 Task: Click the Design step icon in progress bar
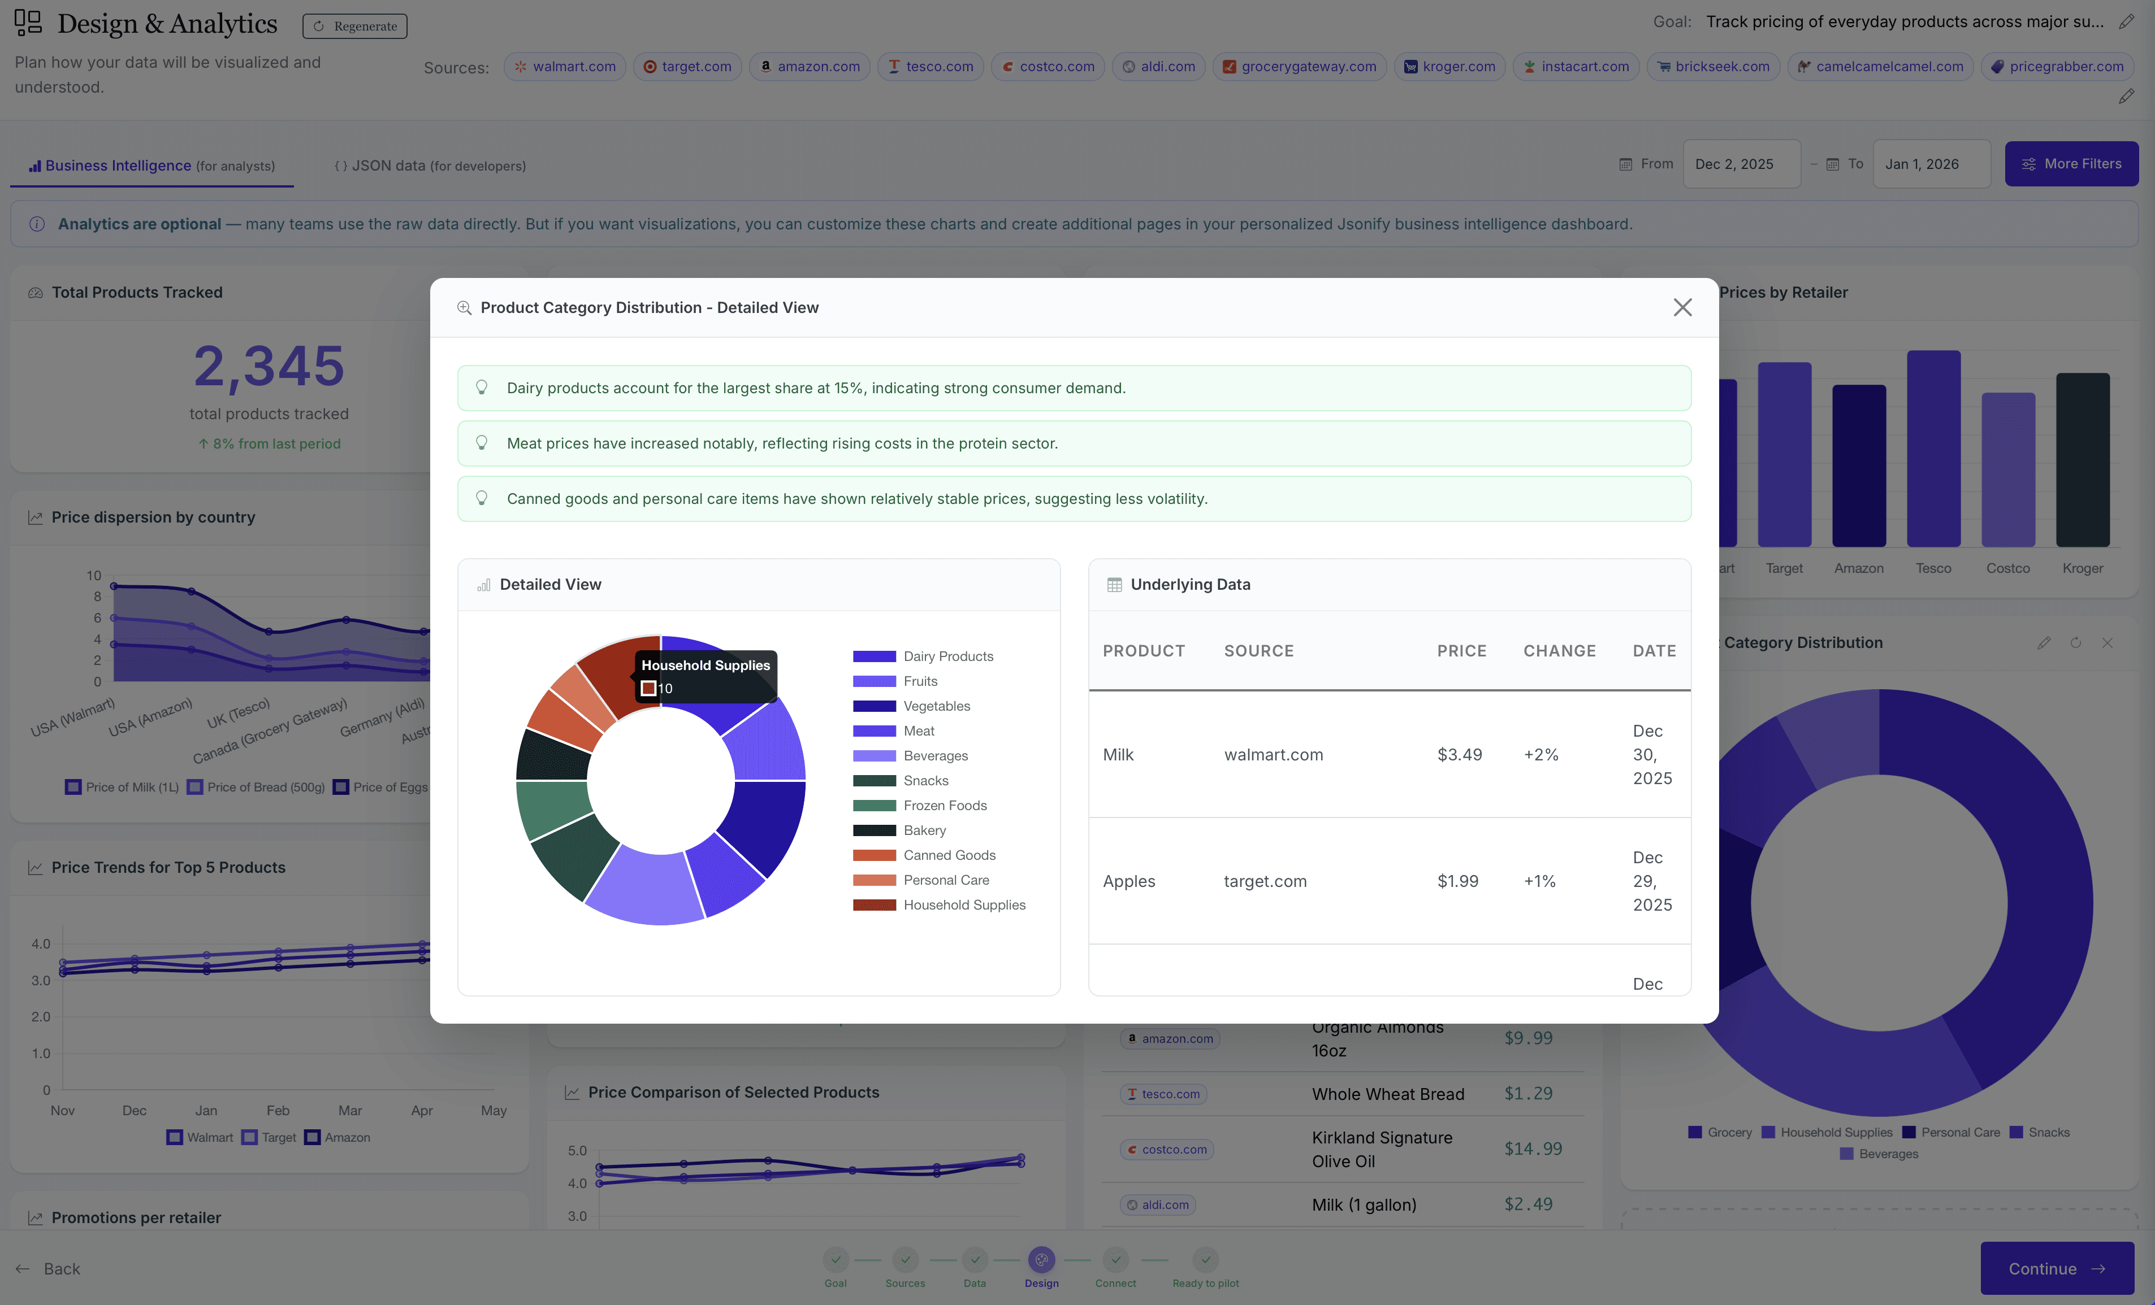1041,1260
